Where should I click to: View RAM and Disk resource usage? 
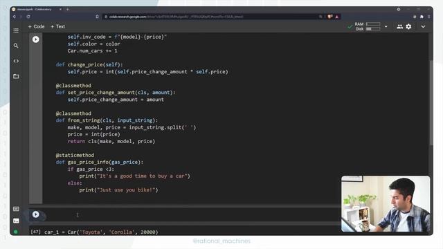click(x=368, y=26)
